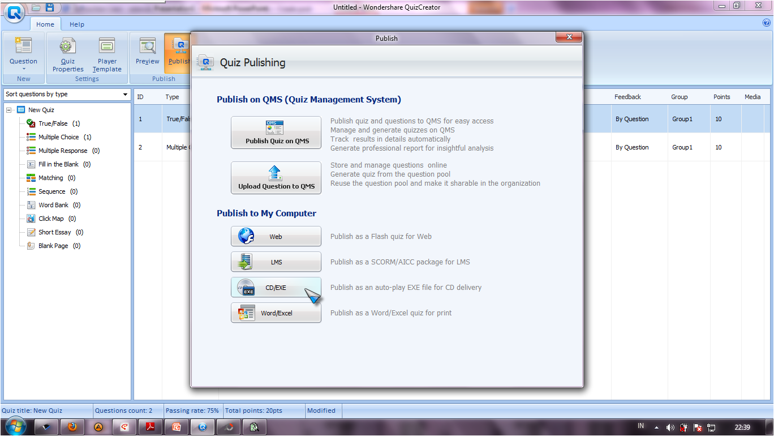
Task: Collapse the New Quiz tree node
Action: click(9, 110)
